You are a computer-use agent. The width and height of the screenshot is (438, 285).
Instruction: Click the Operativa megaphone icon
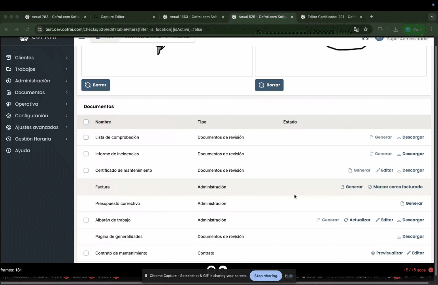tap(9, 104)
